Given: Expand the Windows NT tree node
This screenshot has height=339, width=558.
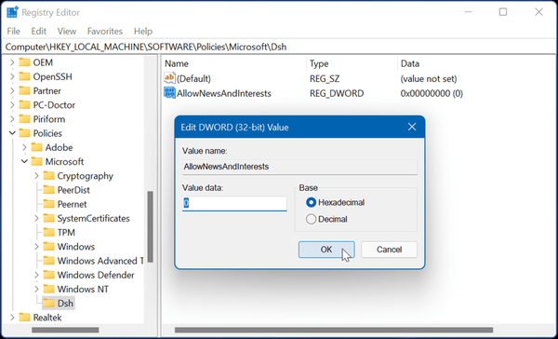Looking at the screenshot, I should [36, 289].
